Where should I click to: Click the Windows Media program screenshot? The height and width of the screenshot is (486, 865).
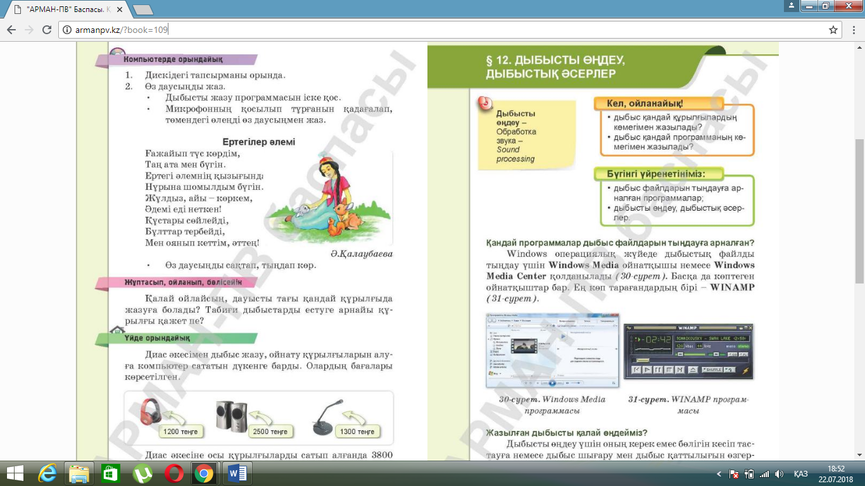point(553,350)
